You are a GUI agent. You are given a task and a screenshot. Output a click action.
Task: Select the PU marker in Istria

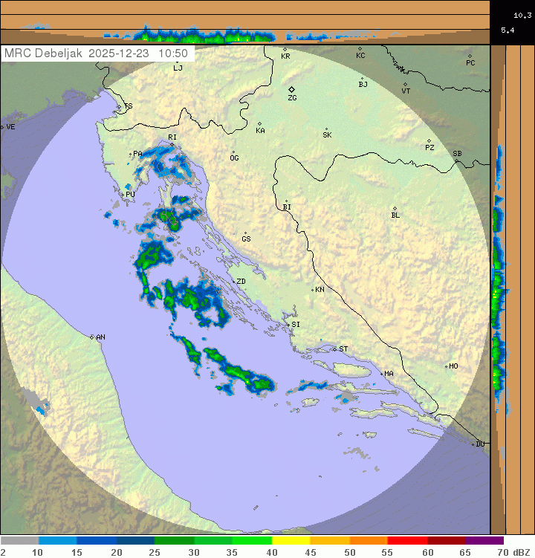pos(123,195)
